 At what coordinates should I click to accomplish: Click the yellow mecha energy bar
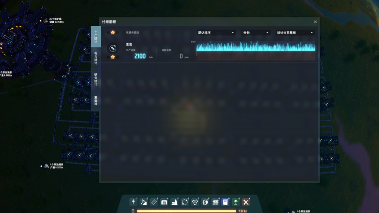coord(186,211)
